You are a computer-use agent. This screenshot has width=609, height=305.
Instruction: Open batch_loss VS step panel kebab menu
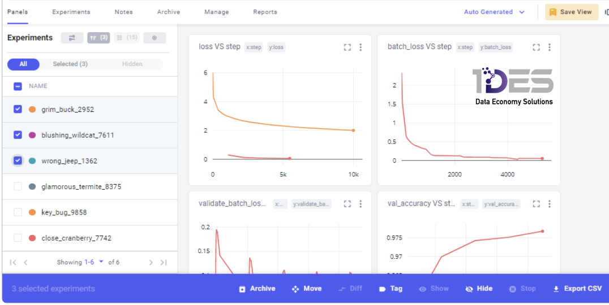coord(549,47)
